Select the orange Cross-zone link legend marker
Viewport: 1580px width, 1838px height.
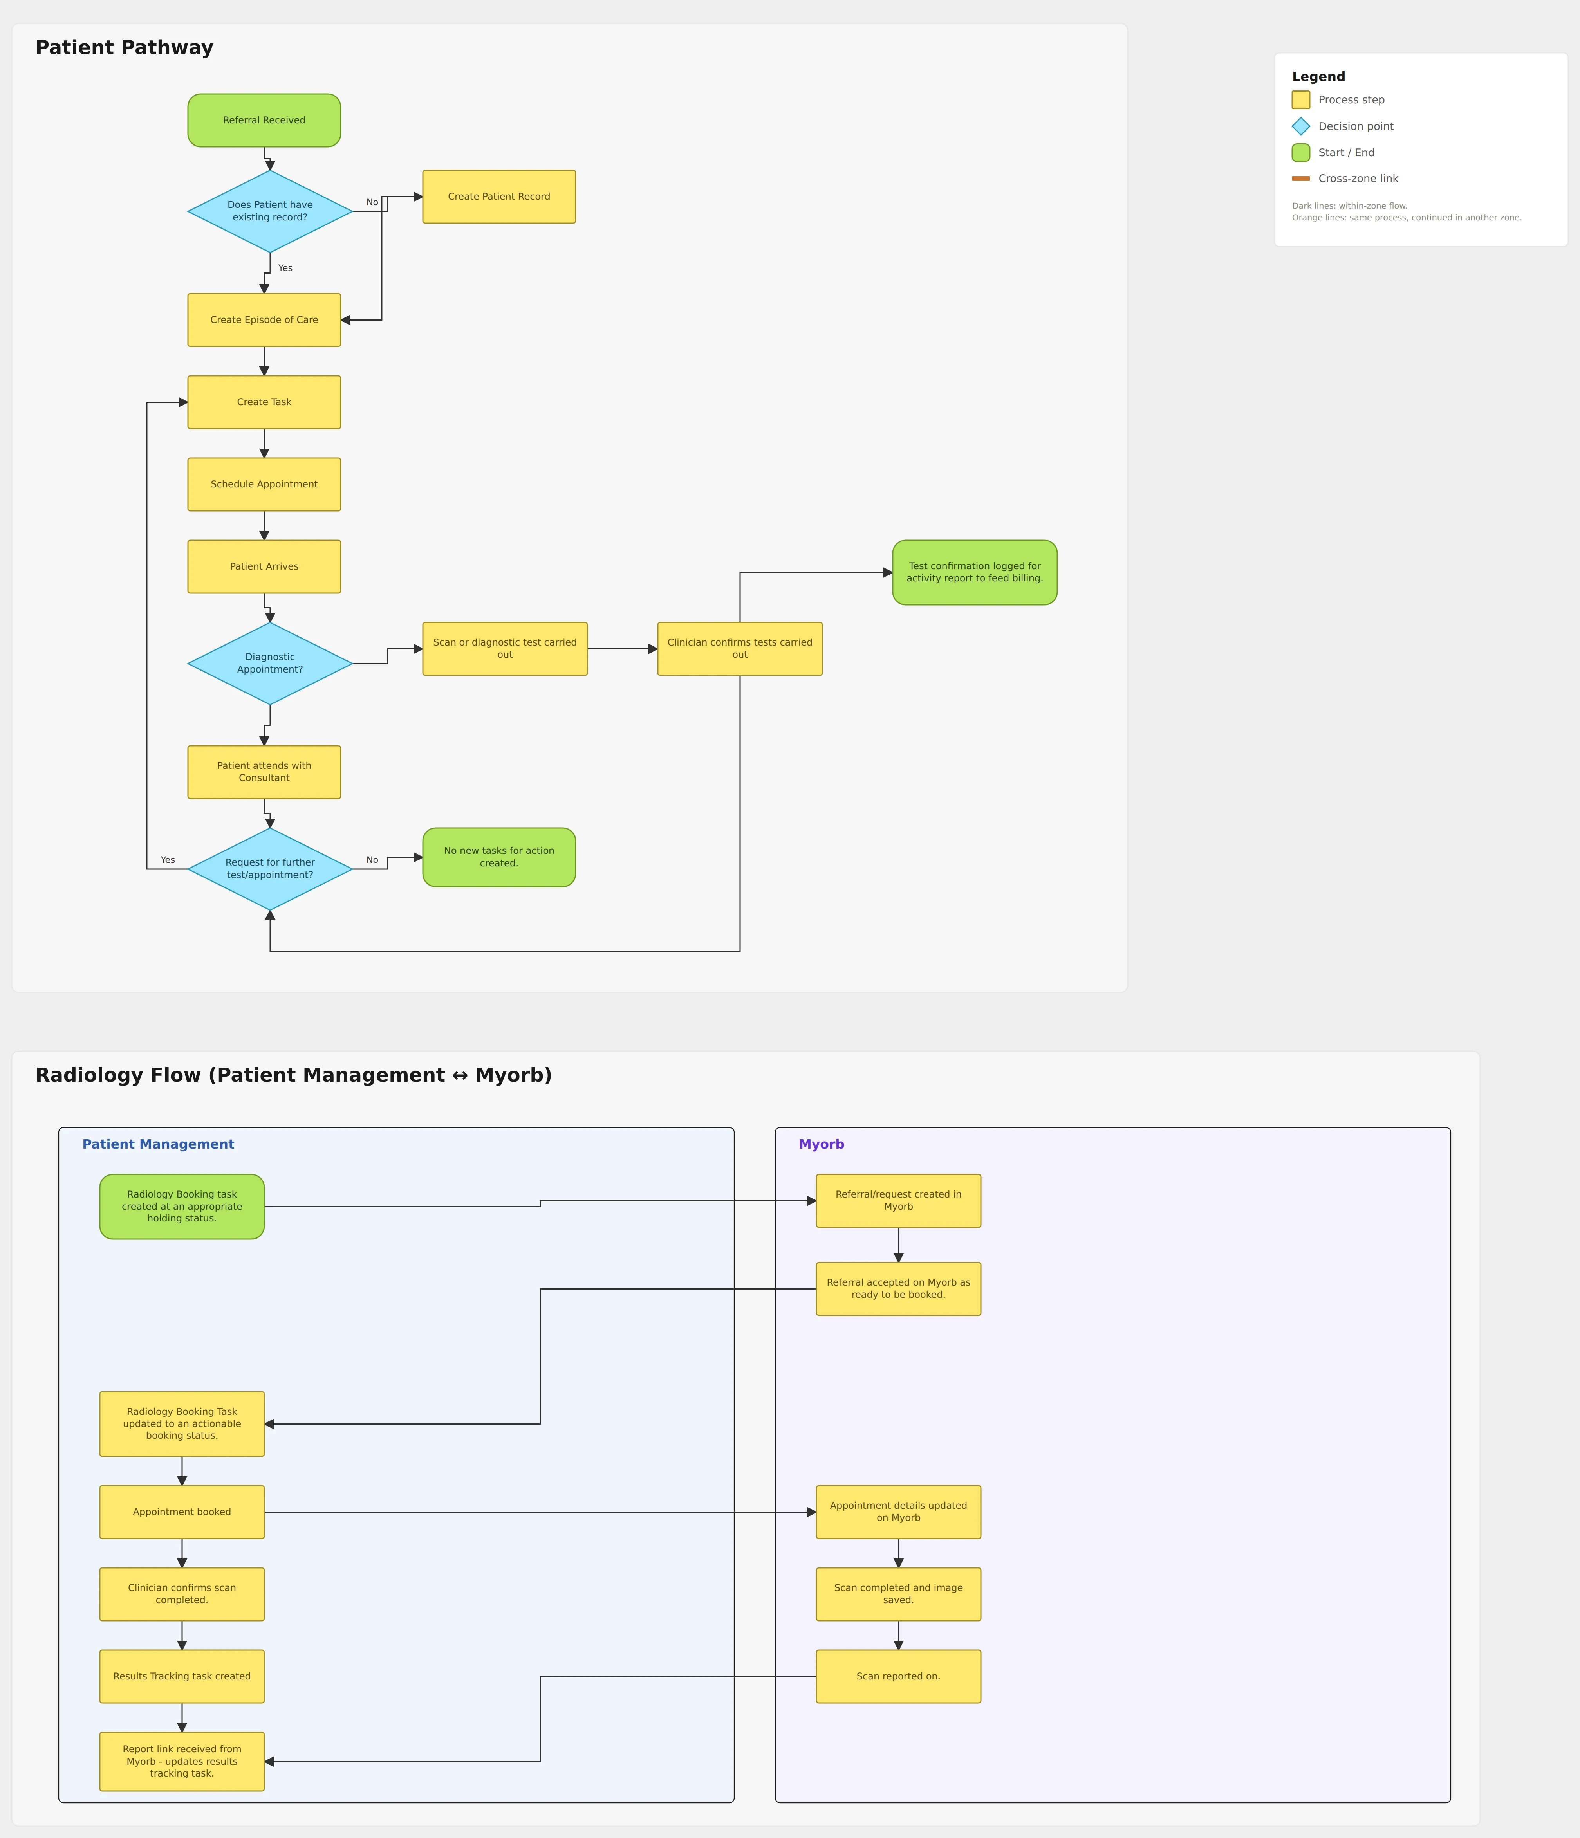coord(1300,178)
